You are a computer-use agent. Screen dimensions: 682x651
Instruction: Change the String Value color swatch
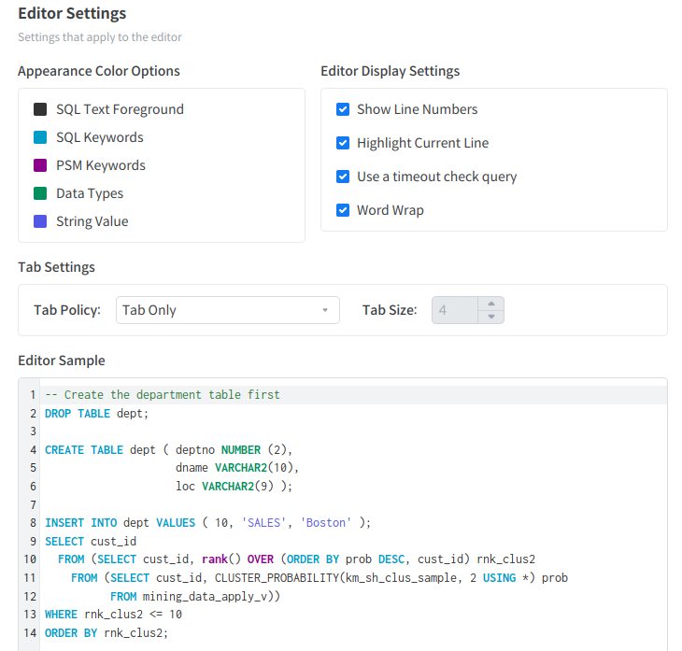[40, 221]
